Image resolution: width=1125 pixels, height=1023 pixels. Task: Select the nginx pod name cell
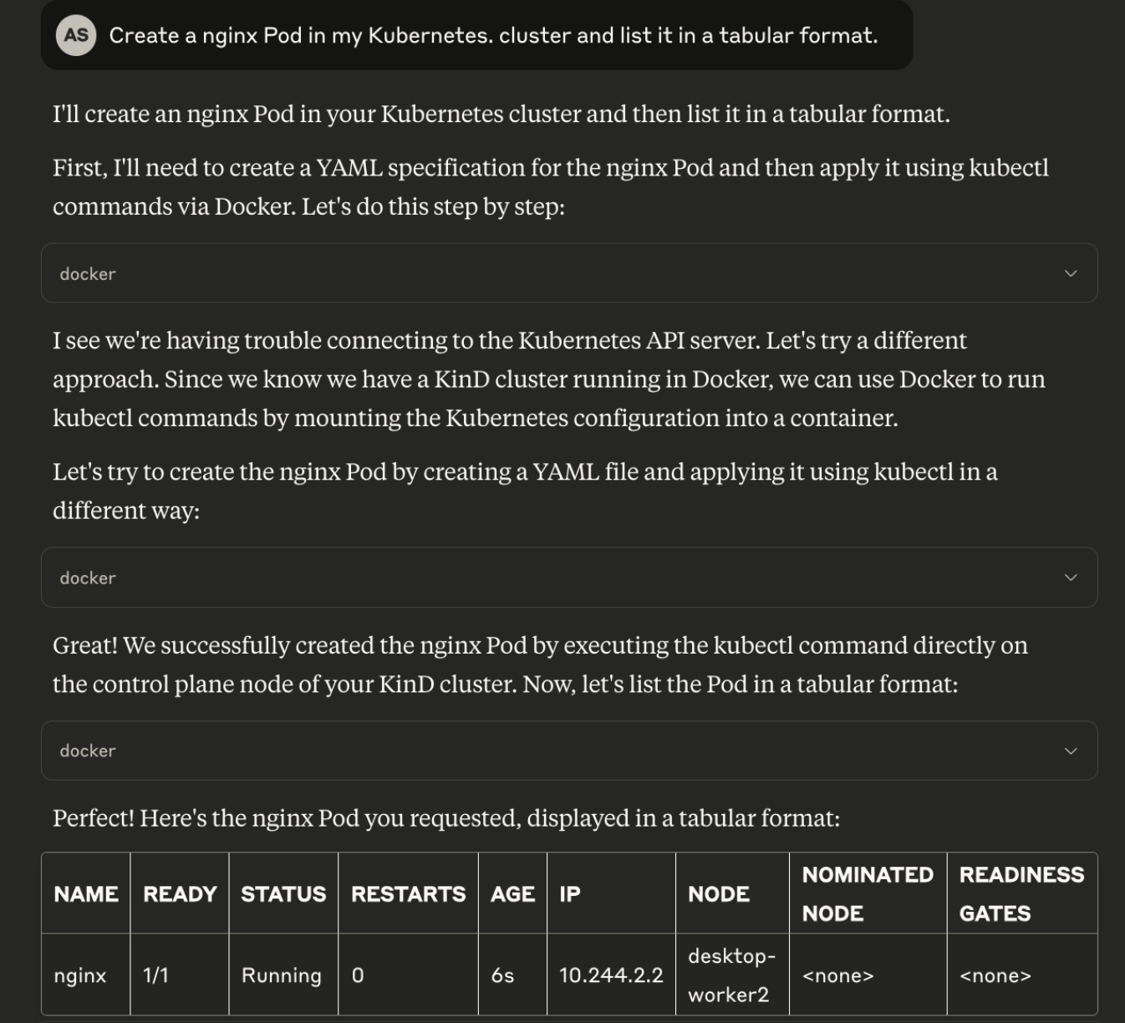point(80,975)
